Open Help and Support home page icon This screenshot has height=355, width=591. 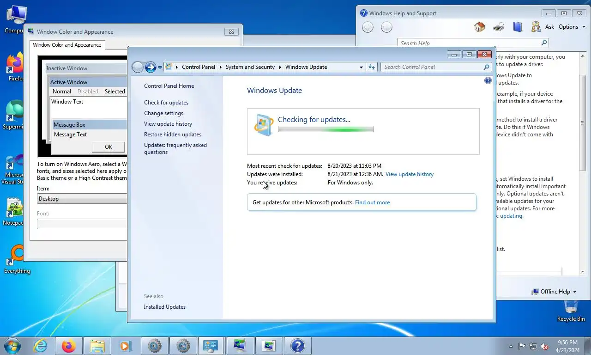tap(480, 27)
